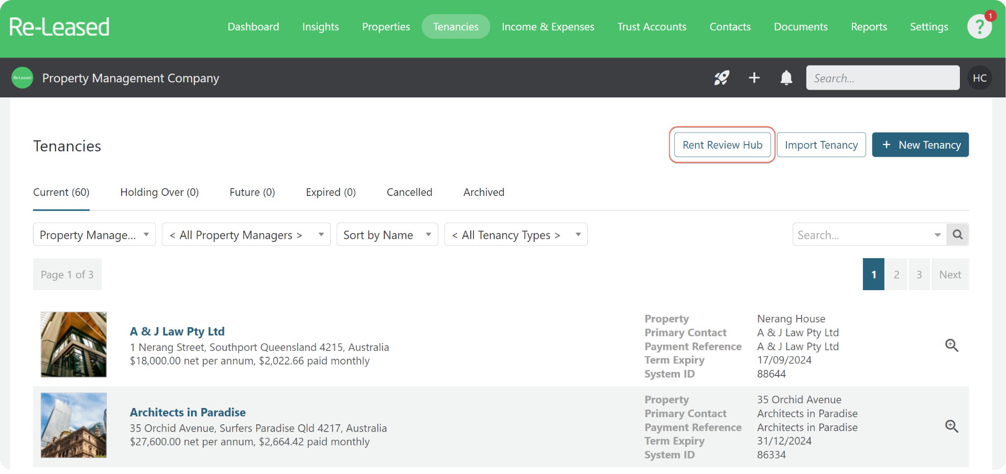1006x474 pixels.
Task: Create a New Tenancy
Action: click(921, 145)
